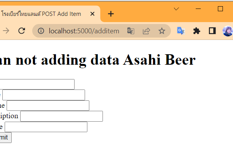Viewport: 233px width, 155px height.
Task: Open the profile avatar menu
Action: [x=228, y=31]
